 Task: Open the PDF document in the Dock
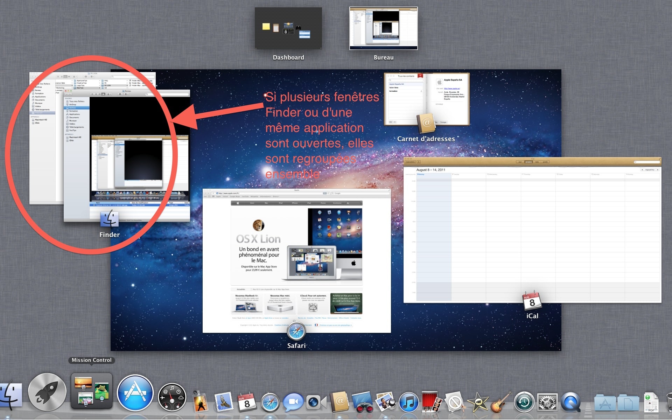(x=651, y=402)
